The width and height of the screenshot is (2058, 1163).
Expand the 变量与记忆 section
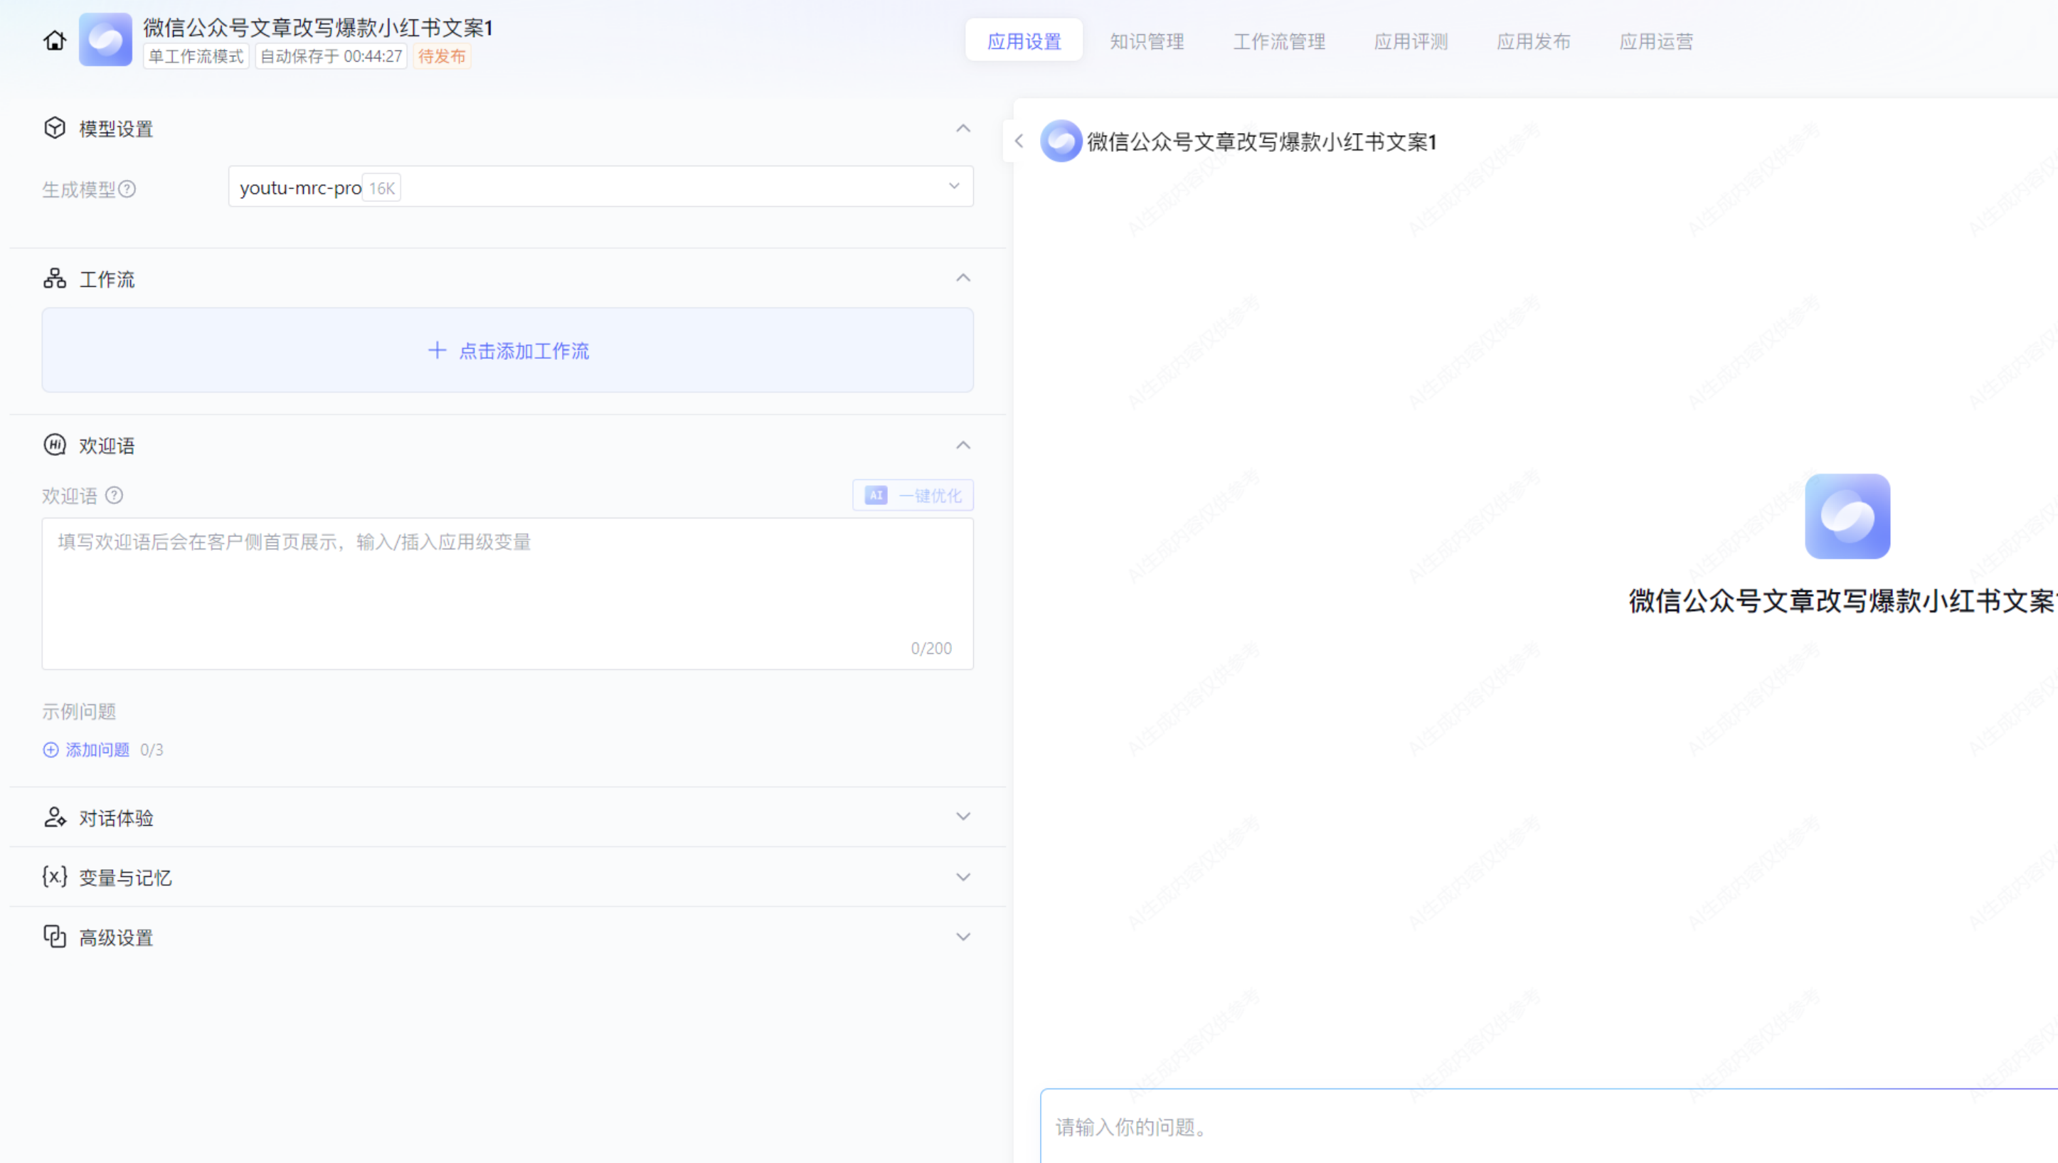click(x=962, y=877)
